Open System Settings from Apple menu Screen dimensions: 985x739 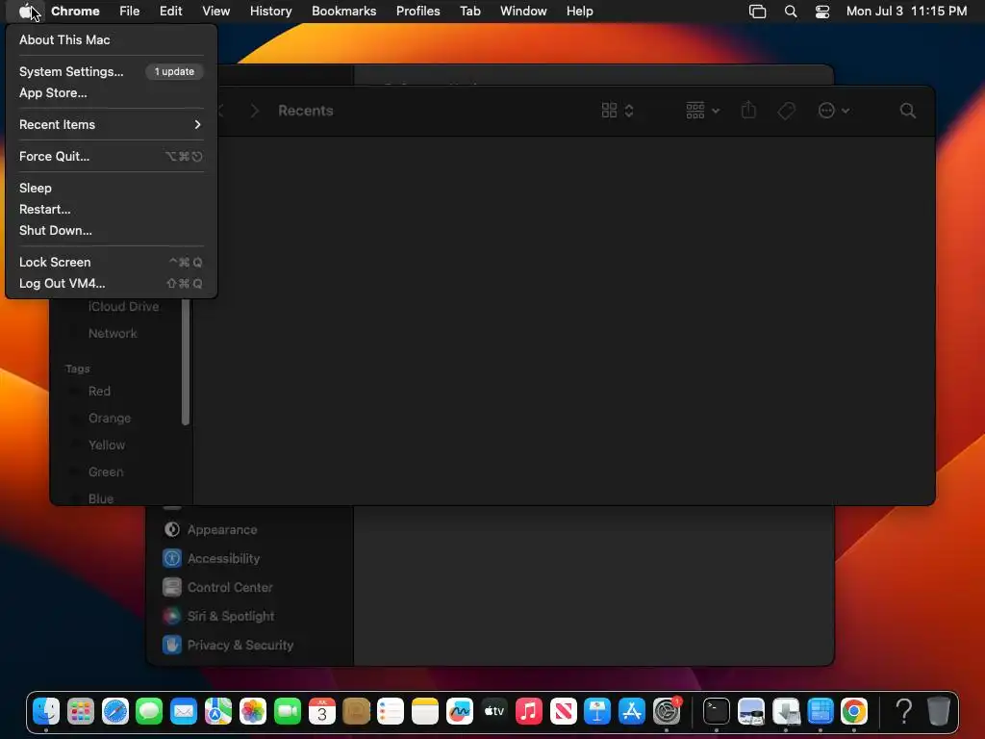coord(112,71)
